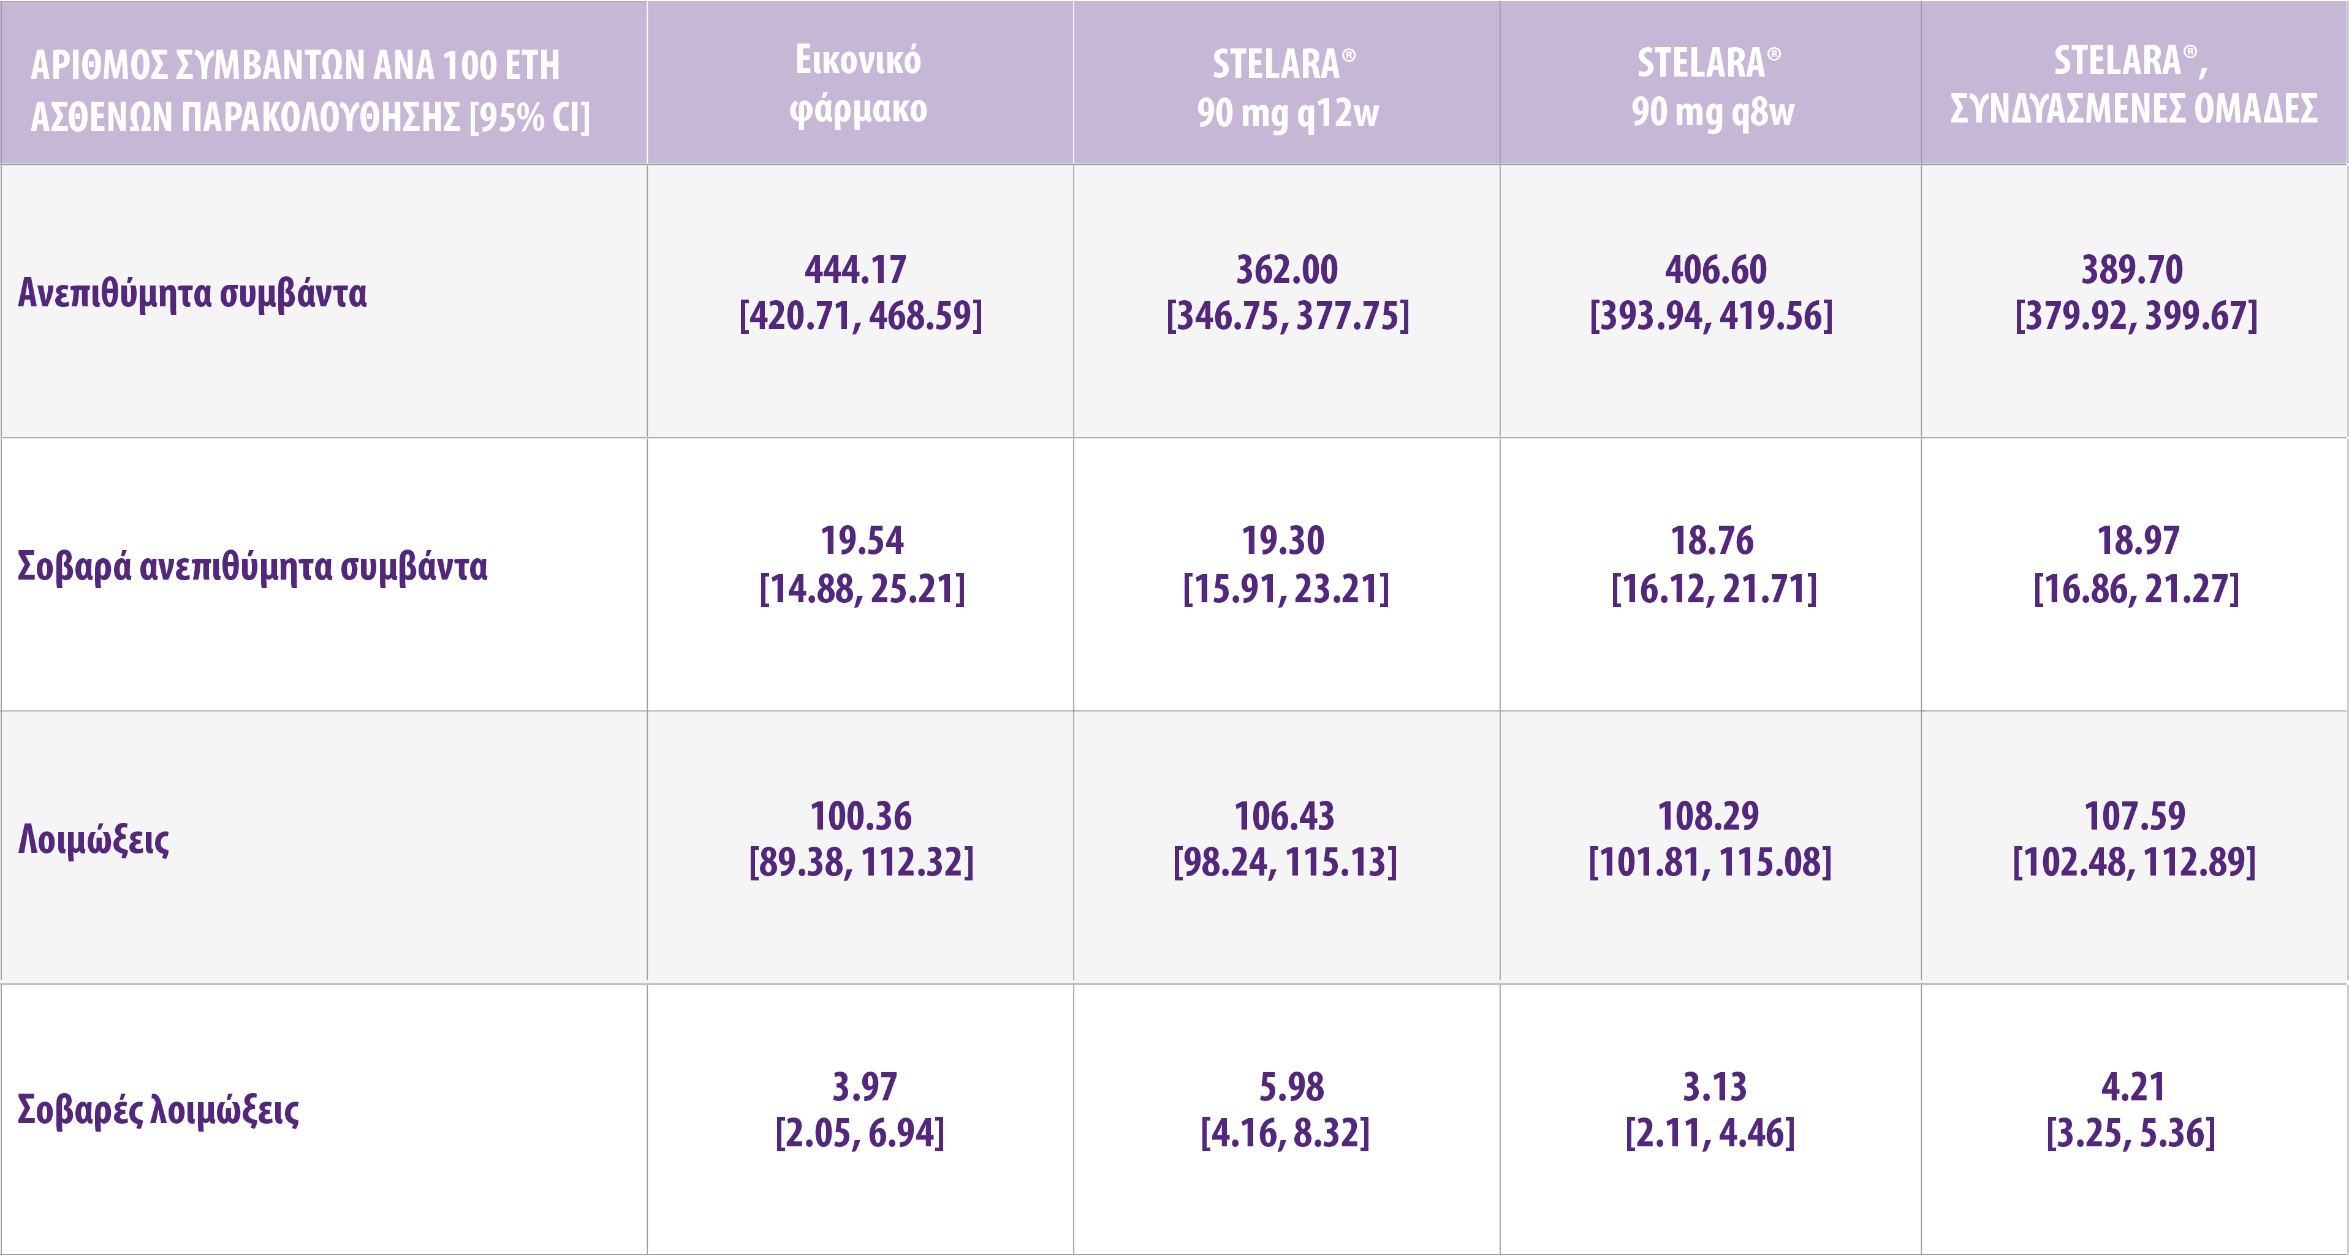Select the STELARA 90 mg q8w header
2349x1256 pixels.
pyautogui.click(x=1712, y=88)
